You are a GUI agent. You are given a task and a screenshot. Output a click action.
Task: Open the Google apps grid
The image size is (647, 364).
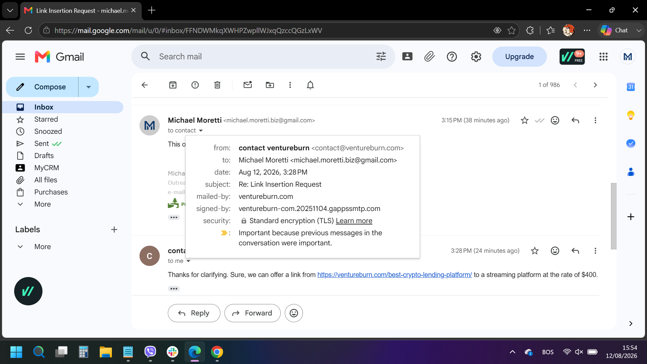tap(604, 57)
